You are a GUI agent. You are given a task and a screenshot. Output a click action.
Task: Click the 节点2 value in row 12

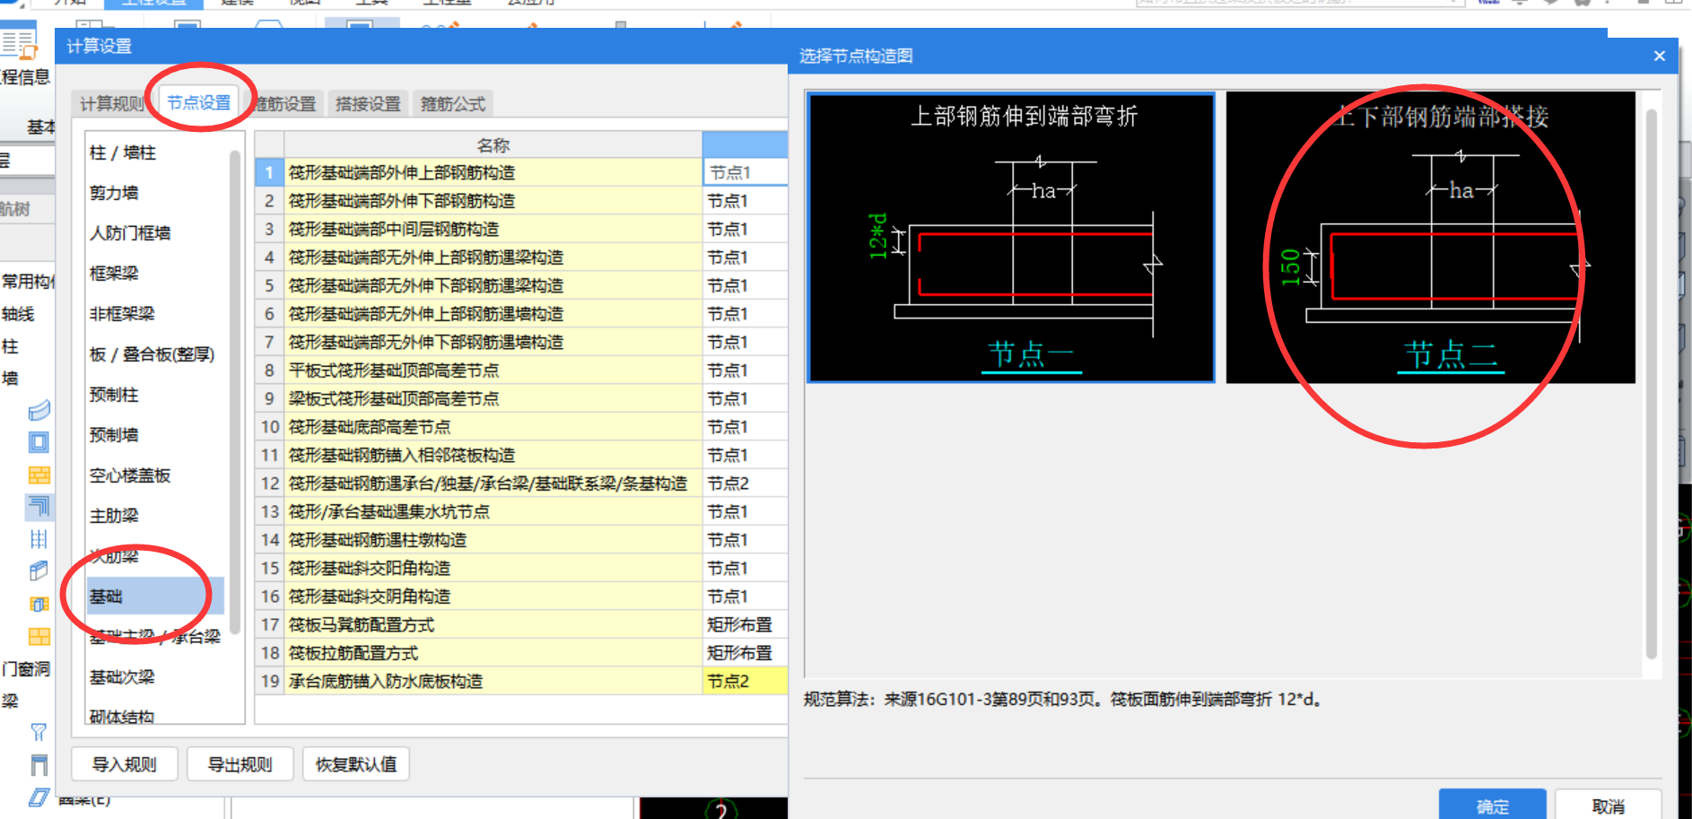[745, 484]
